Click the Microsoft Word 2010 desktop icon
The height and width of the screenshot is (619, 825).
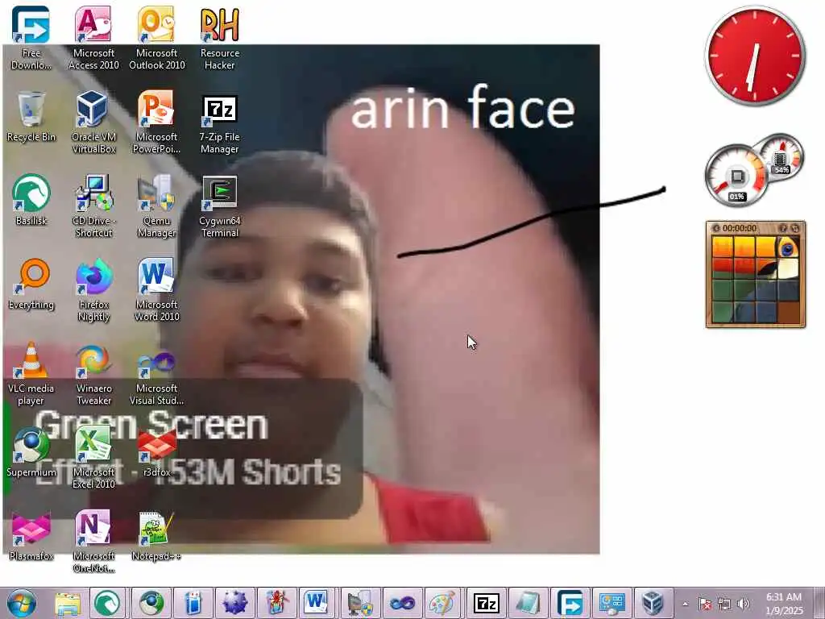[157, 289]
